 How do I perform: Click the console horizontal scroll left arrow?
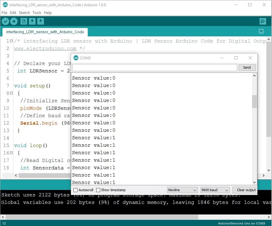coord(3,217)
